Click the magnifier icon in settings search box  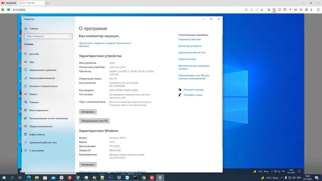click(70, 36)
